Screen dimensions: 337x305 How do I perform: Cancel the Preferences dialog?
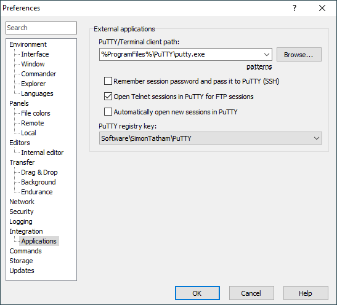point(251,293)
